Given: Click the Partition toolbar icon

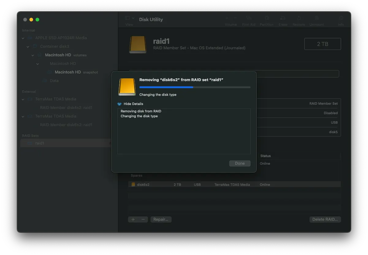Looking at the screenshot, I should [x=267, y=18].
